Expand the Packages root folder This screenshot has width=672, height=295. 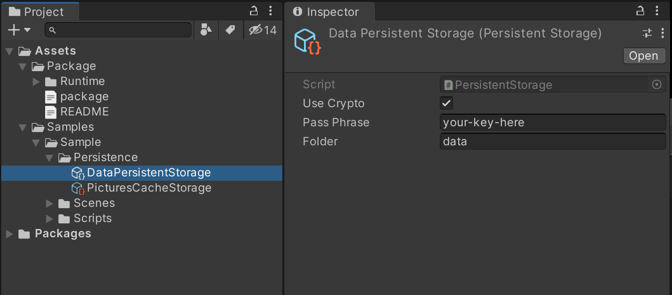point(10,233)
